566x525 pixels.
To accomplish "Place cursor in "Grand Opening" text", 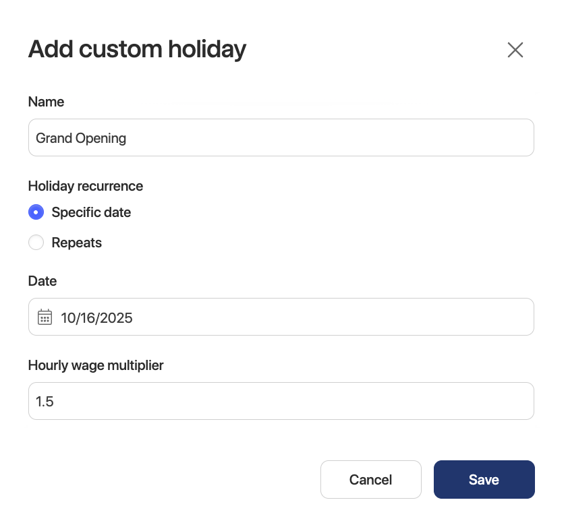I will point(81,138).
